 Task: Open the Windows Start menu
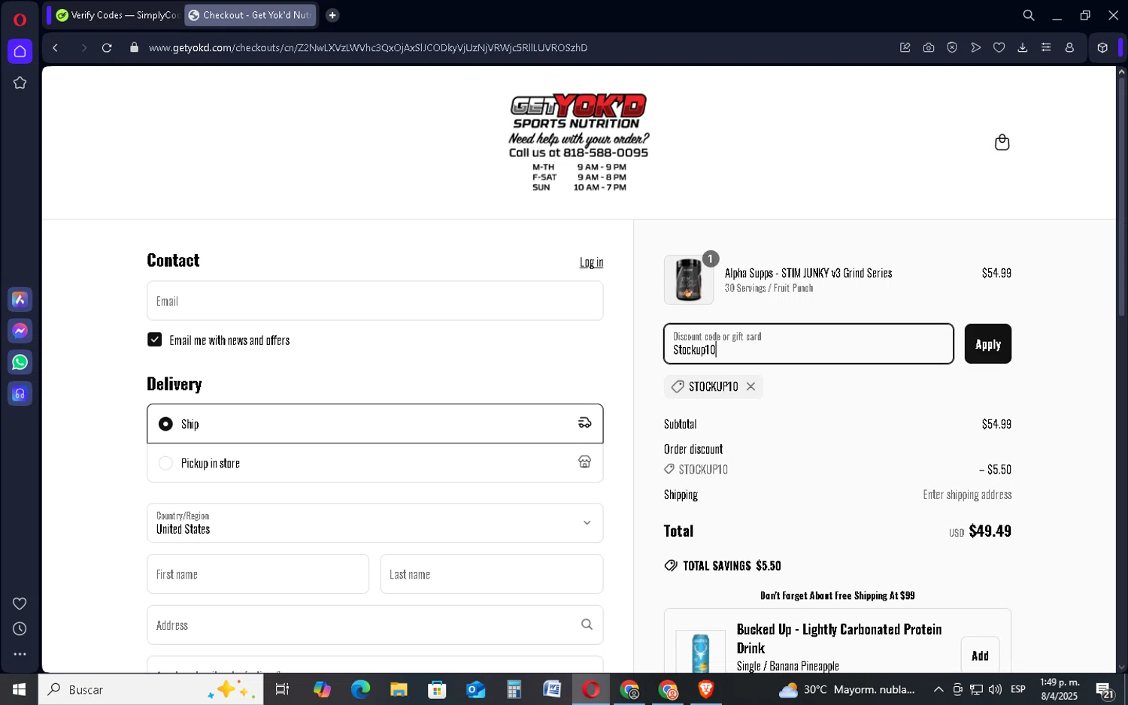19,689
